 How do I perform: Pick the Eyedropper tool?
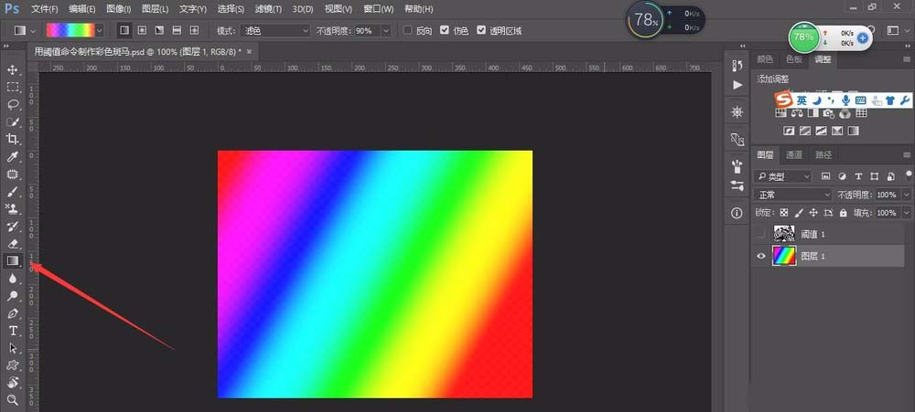[13, 156]
